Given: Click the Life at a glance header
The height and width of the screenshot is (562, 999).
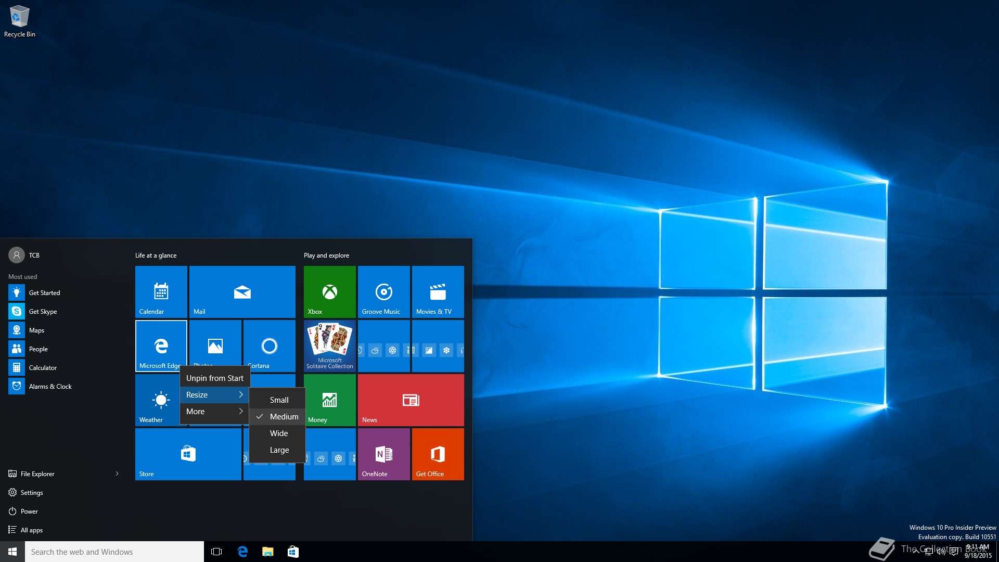Looking at the screenshot, I should click(156, 256).
